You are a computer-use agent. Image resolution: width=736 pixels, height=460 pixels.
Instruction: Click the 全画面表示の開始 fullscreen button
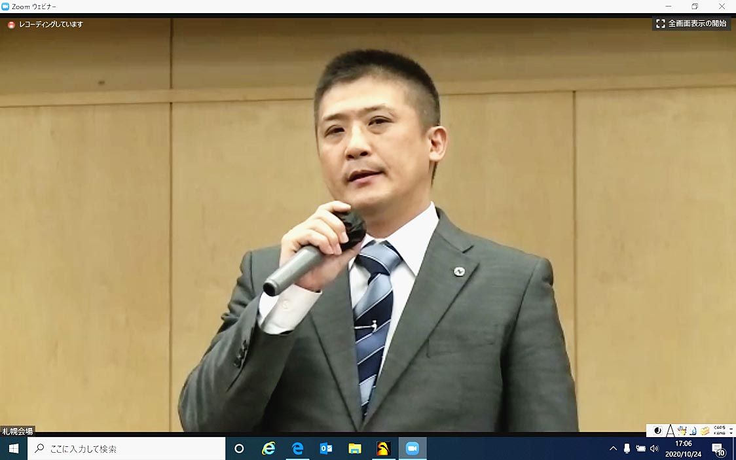click(691, 24)
